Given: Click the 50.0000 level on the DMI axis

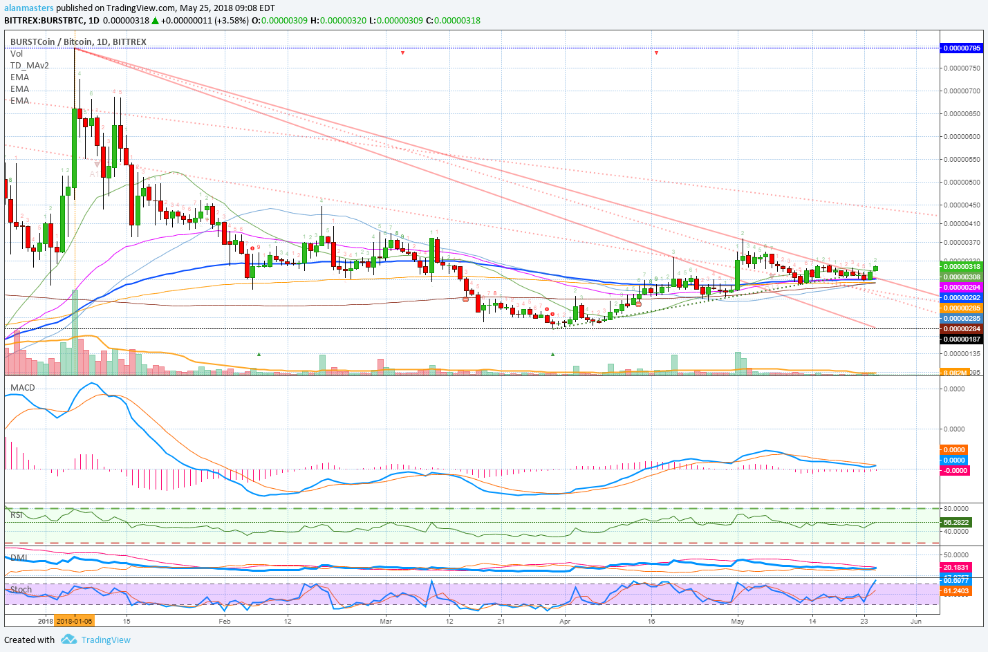Looking at the screenshot, I should click(x=956, y=555).
